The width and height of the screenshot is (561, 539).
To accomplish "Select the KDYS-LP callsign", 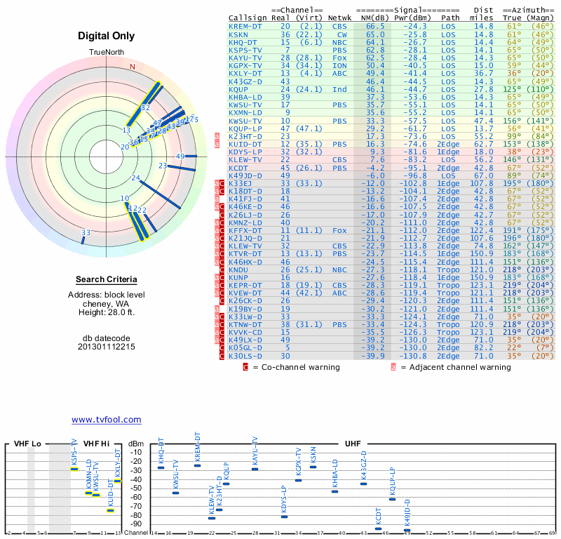I will [245, 152].
